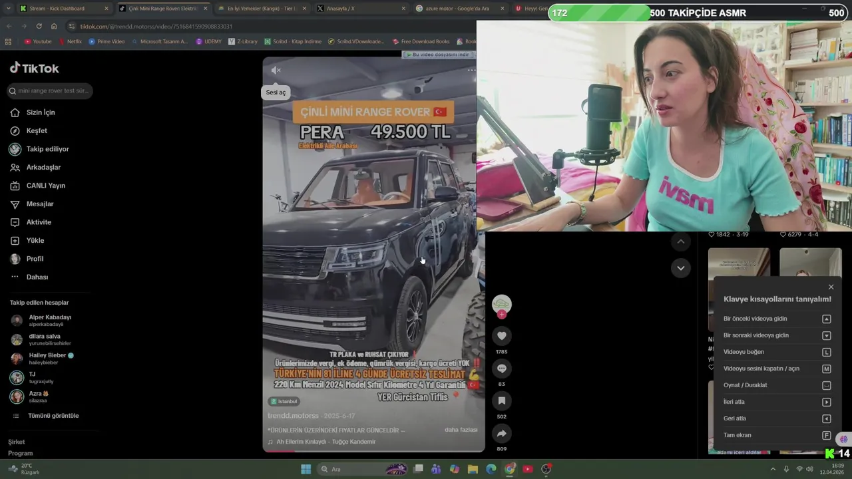Click 'Bu video dosyasını indir' download button

click(437, 55)
